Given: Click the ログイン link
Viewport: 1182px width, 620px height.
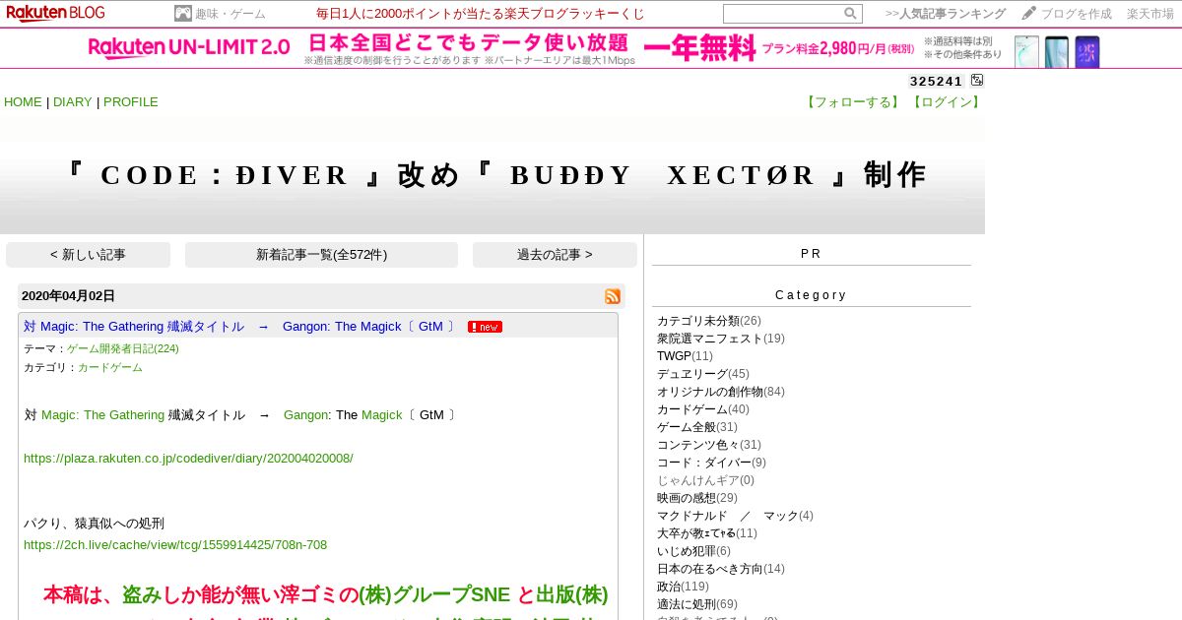Looking at the screenshot, I should 945,102.
